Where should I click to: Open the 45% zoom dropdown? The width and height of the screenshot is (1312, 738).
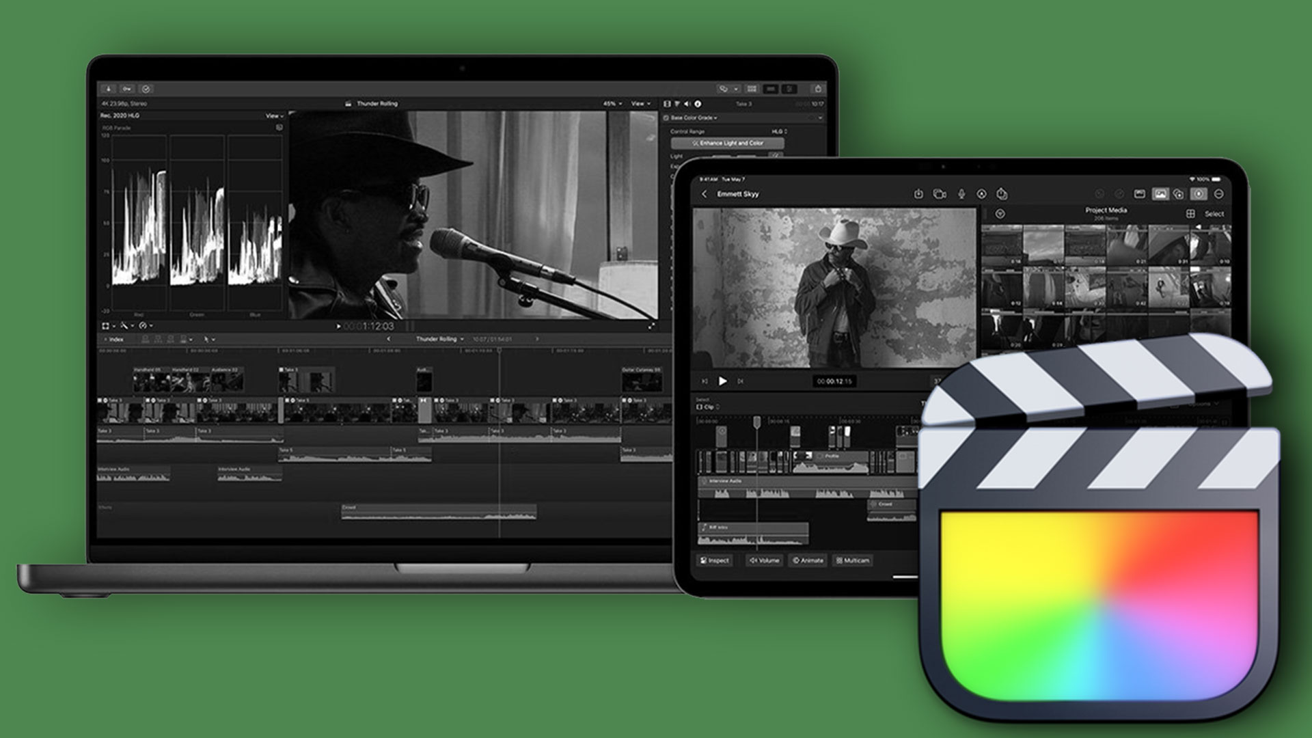[x=612, y=104]
